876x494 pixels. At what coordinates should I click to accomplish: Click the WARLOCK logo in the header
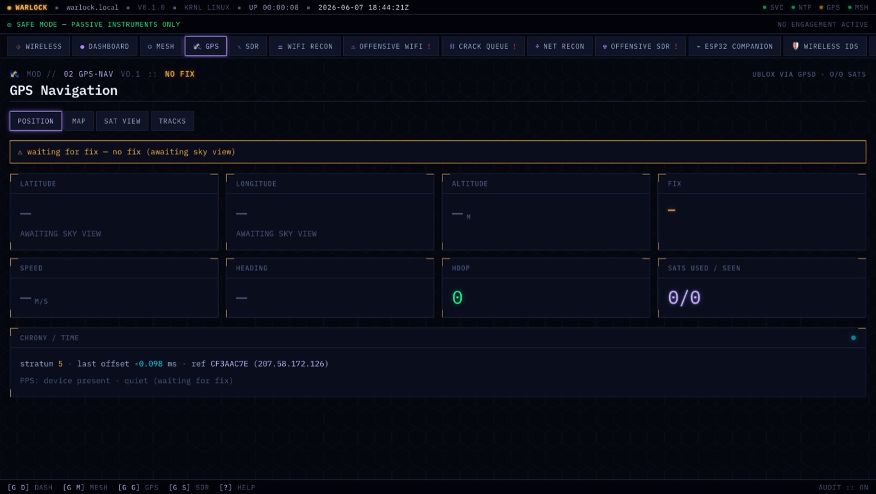coord(27,8)
